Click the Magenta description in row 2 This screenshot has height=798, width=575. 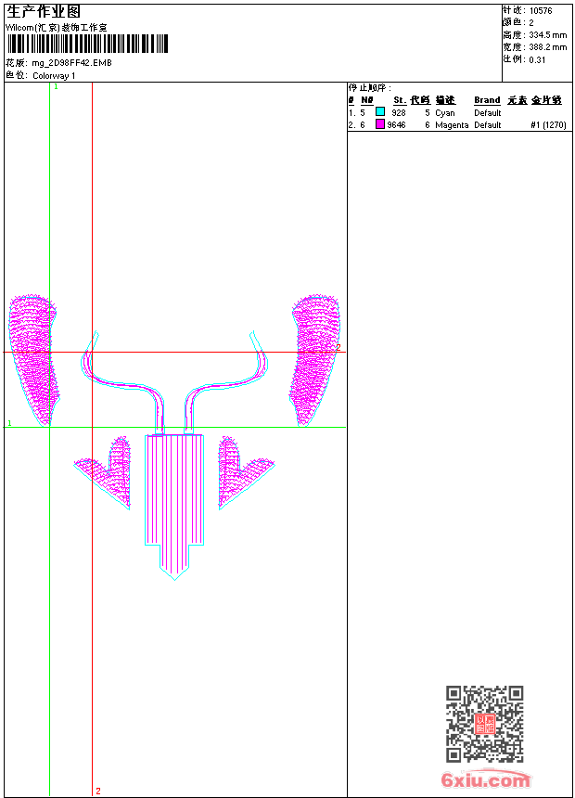[452, 125]
